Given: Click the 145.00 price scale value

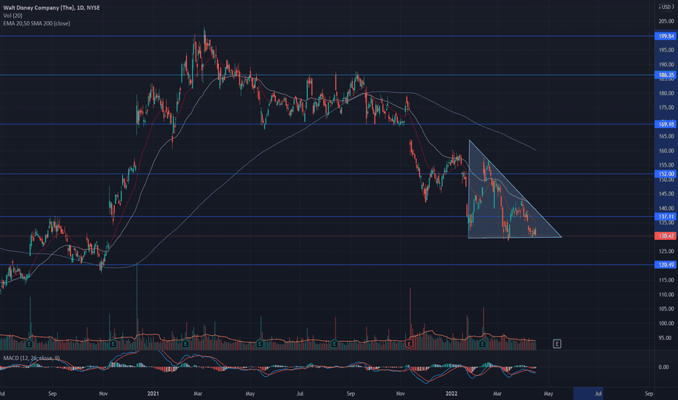Looking at the screenshot, I should (x=666, y=193).
